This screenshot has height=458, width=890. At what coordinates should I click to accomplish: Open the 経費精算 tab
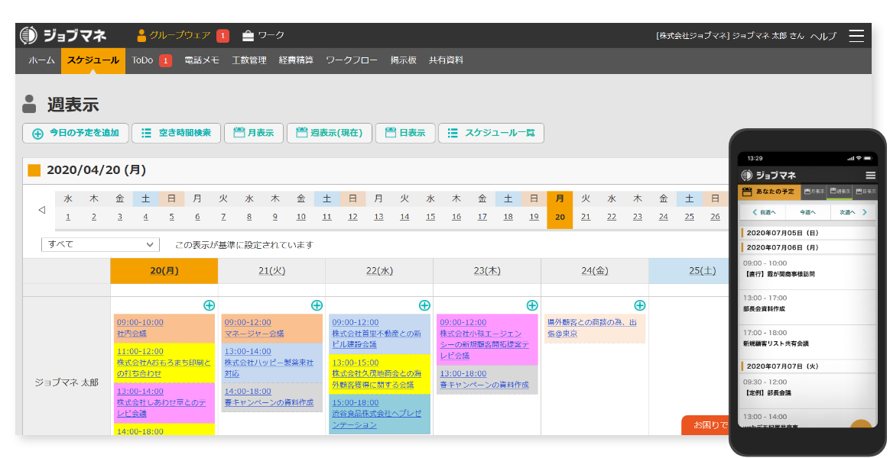[296, 60]
